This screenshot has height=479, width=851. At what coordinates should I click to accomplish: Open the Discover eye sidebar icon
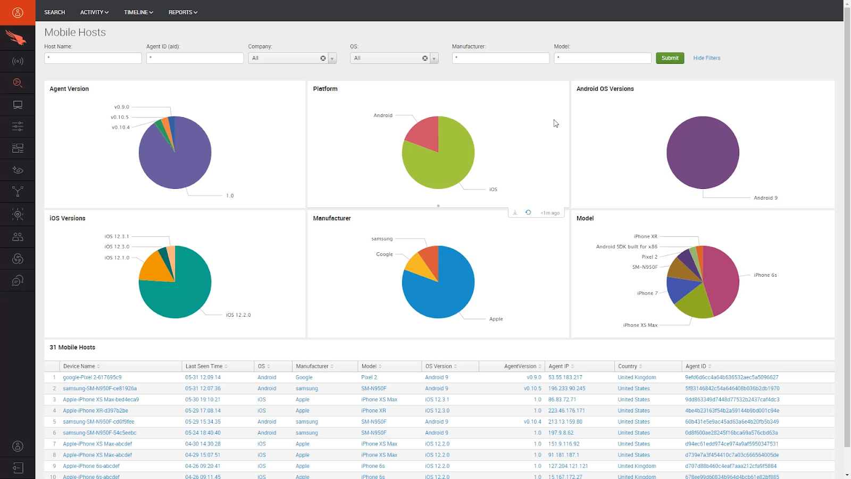click(x=18, y=170)
